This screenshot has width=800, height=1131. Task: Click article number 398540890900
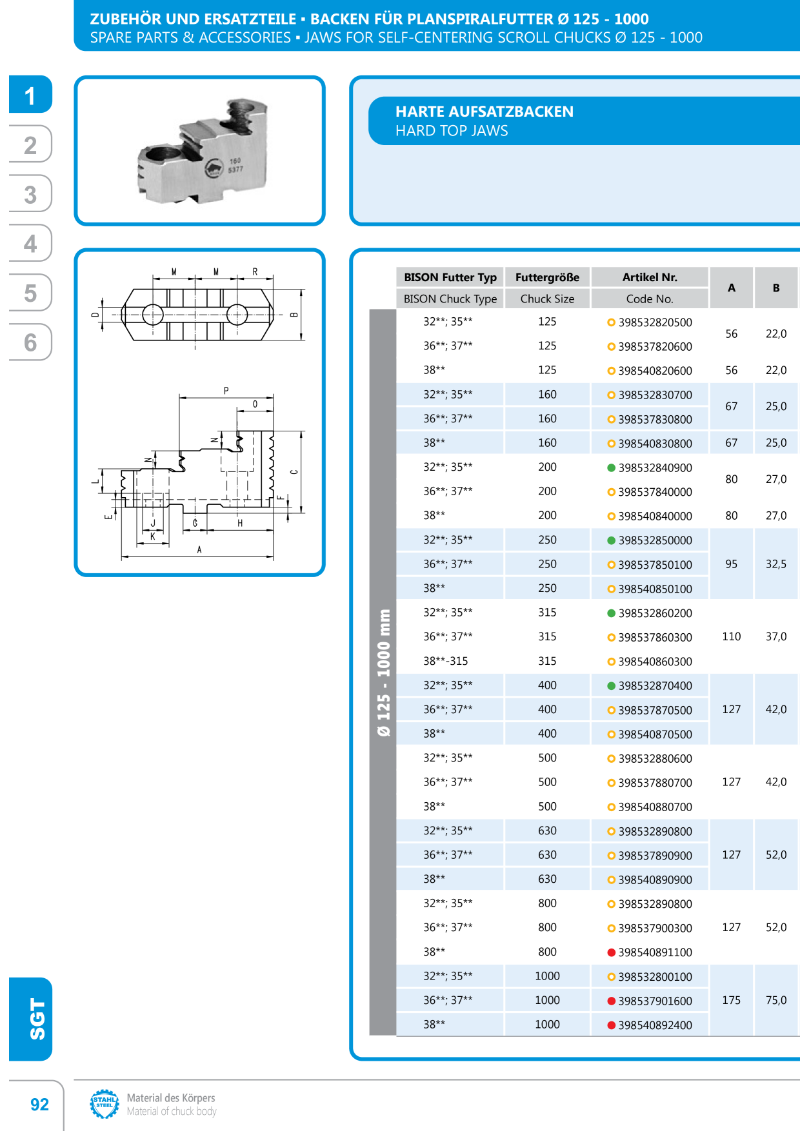coord(655,880)
